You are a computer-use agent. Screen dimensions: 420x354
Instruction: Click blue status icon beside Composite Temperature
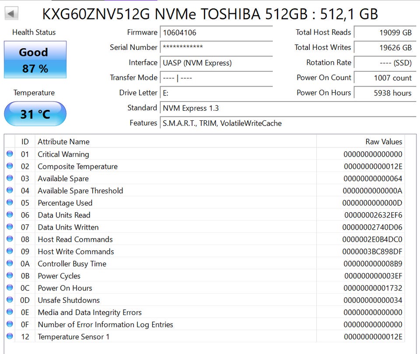click(x=10, y=166)
